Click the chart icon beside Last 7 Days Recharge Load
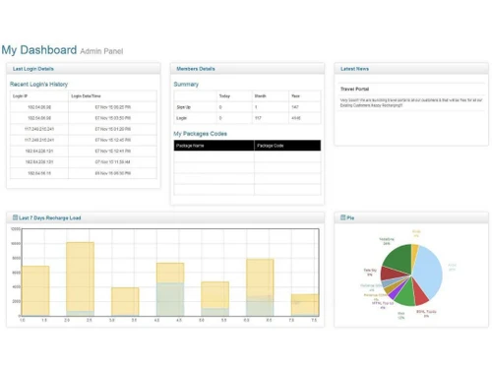This screenshot has width=492, height=369. click(15, 217)
